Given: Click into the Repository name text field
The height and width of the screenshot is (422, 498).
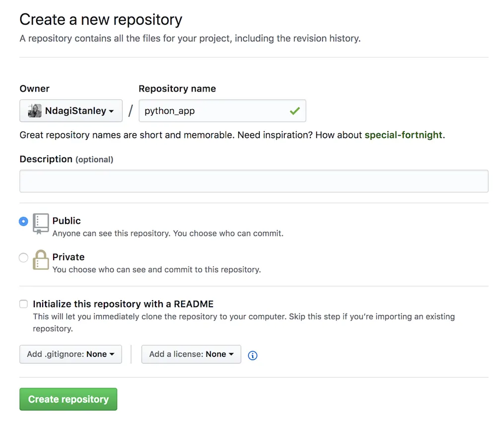Looking at the screenshot, I should [213, 111].
